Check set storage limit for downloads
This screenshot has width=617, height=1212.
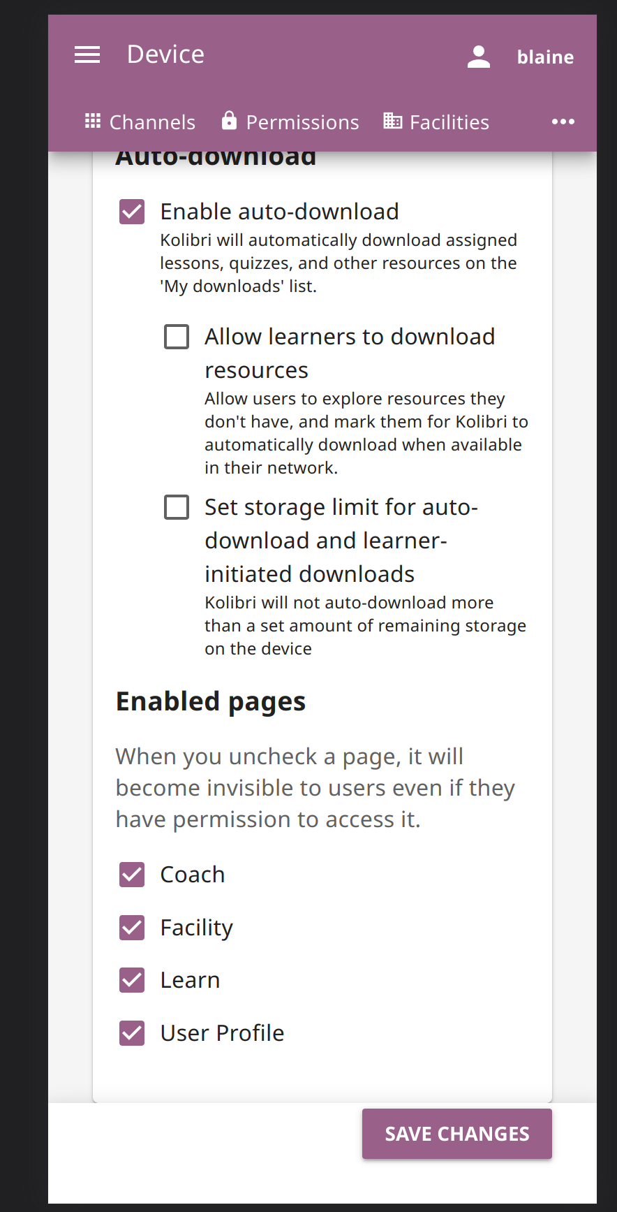coord(177,507)
